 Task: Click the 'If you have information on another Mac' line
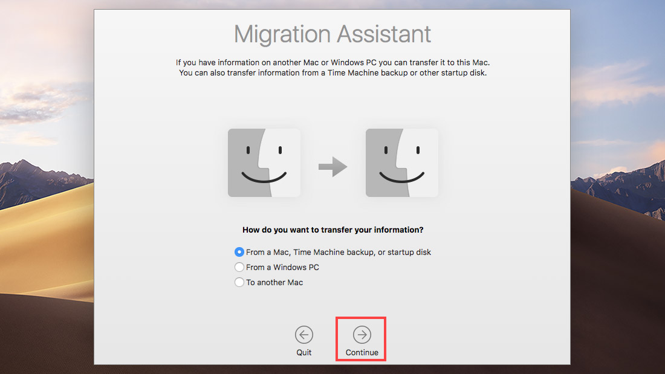332,62
